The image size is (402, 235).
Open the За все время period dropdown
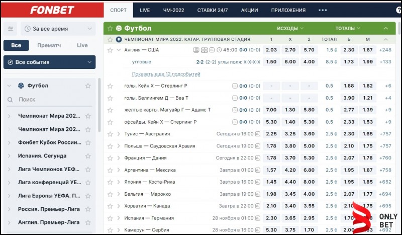tap(58, 29)
